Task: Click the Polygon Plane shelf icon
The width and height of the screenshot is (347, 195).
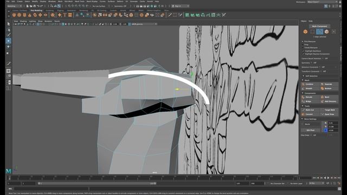Action: (40, 15)
